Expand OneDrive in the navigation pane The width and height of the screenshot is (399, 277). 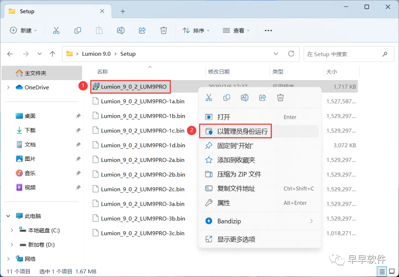tap(8, 87)
